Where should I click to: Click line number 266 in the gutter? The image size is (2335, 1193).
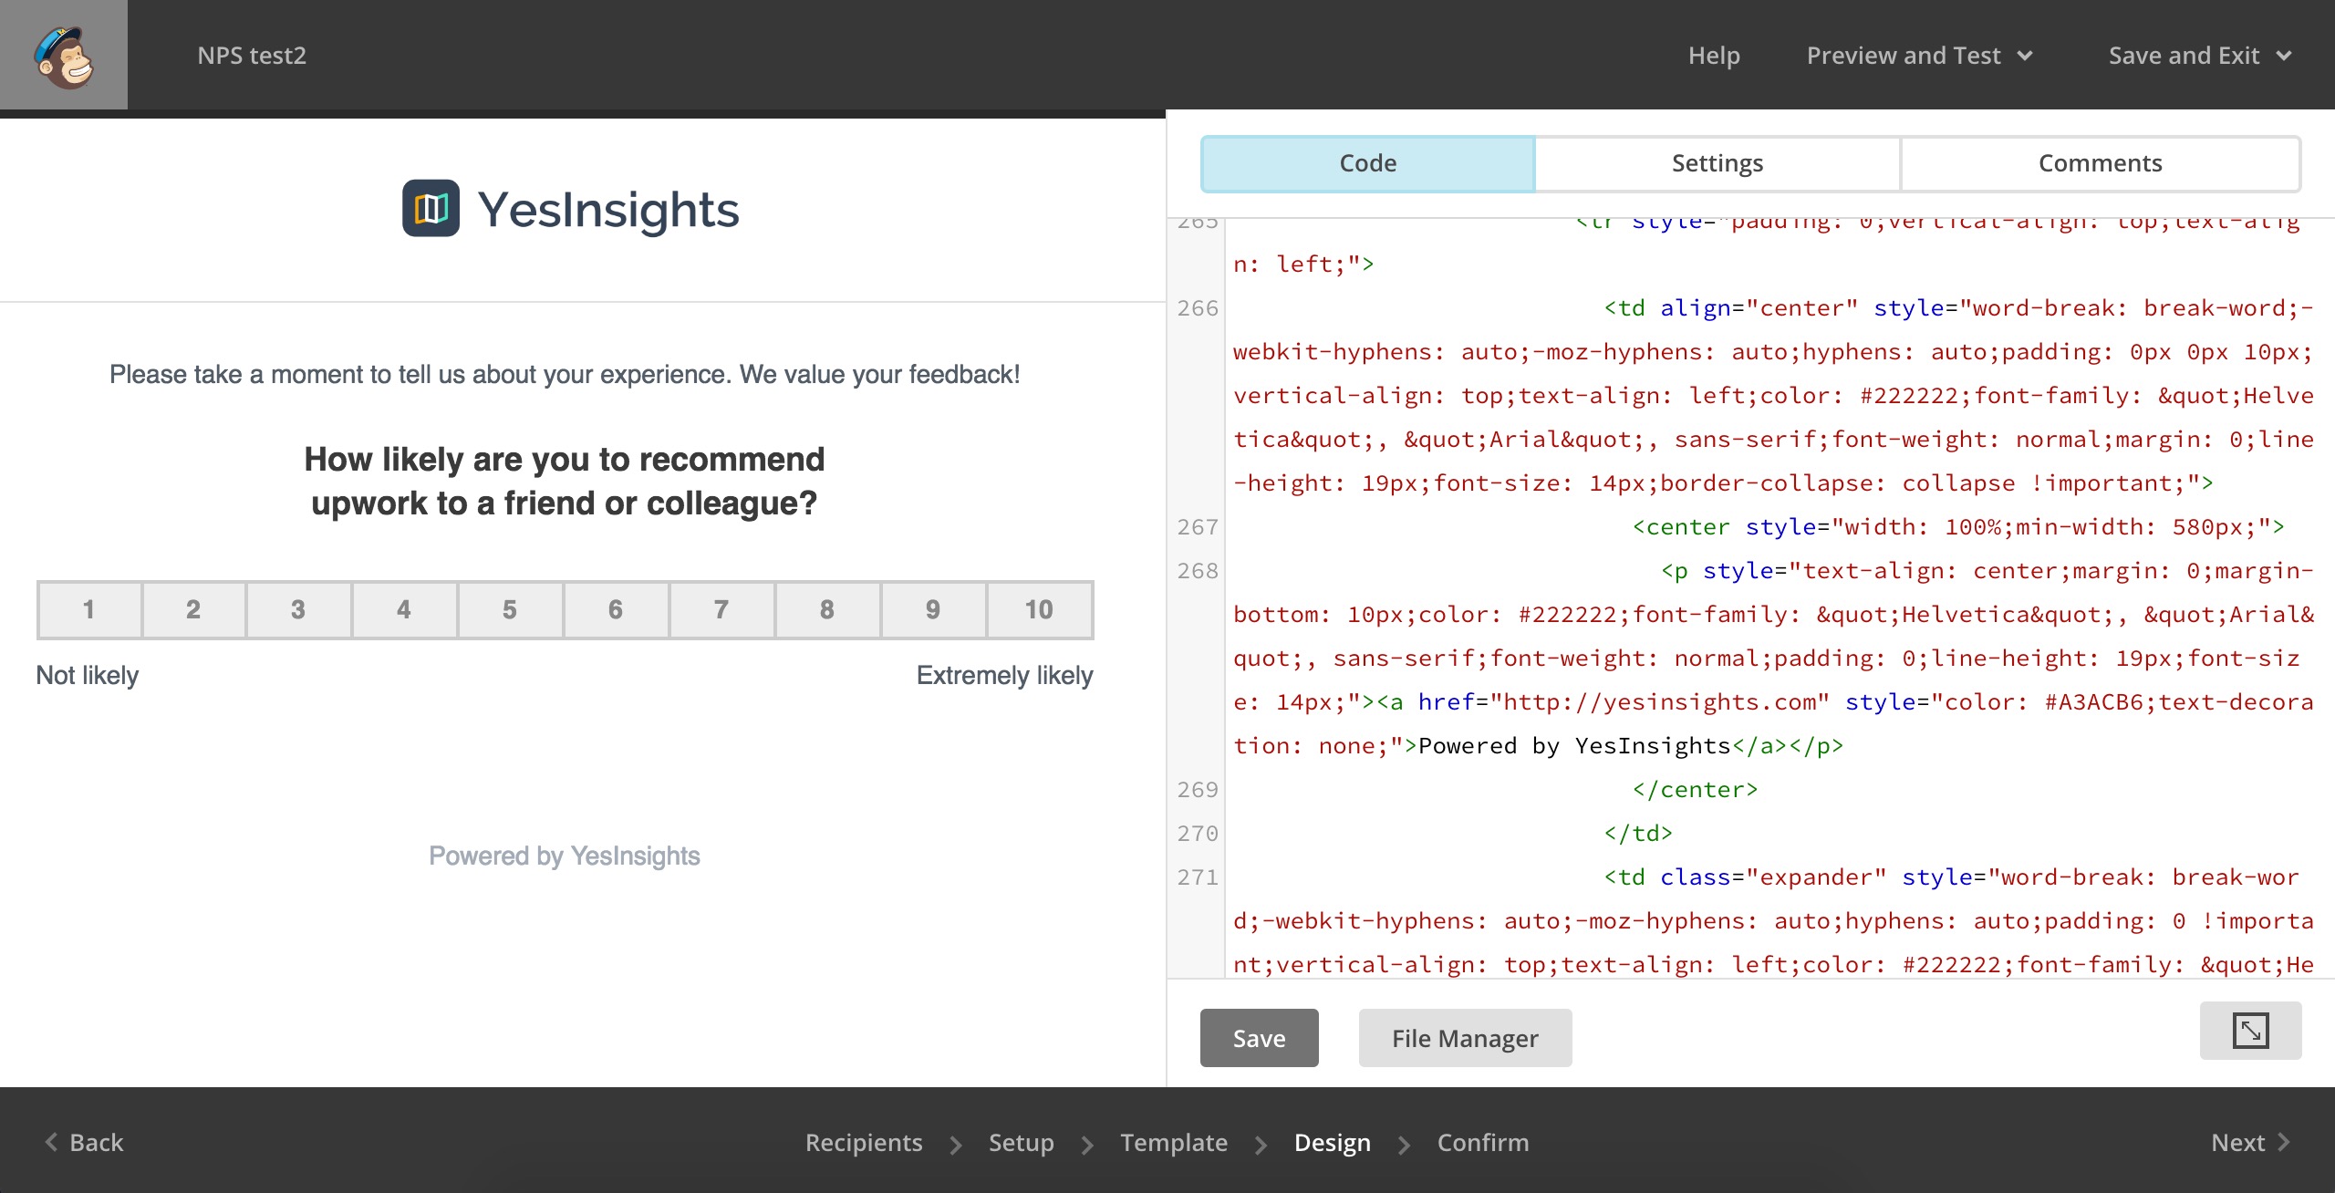pos(1198,308)
